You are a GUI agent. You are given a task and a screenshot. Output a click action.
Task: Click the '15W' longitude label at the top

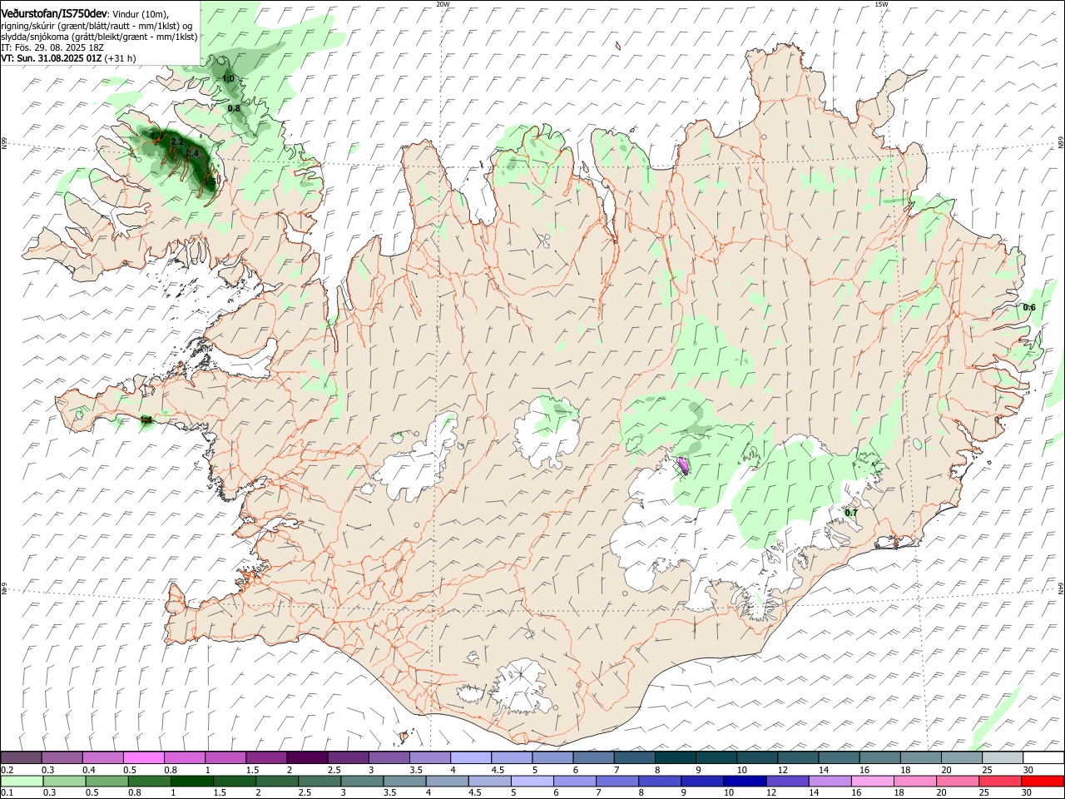881,4
